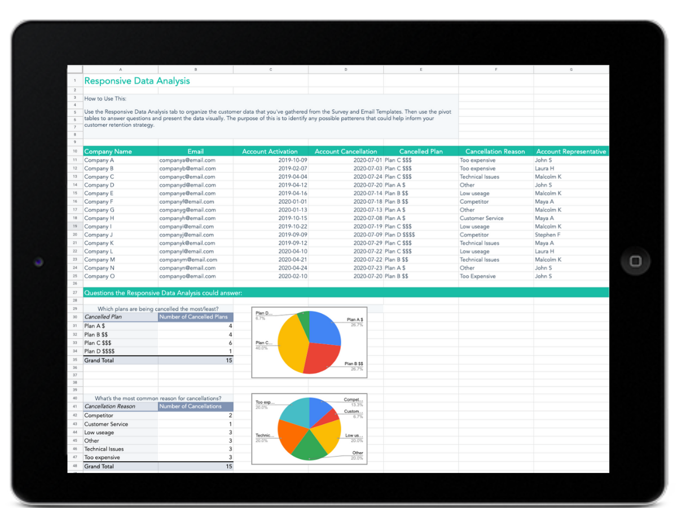Screen dimensions: 677x508
Task: Select the Number of Cancelled Plans header
Action: click(x=195, y=317)
